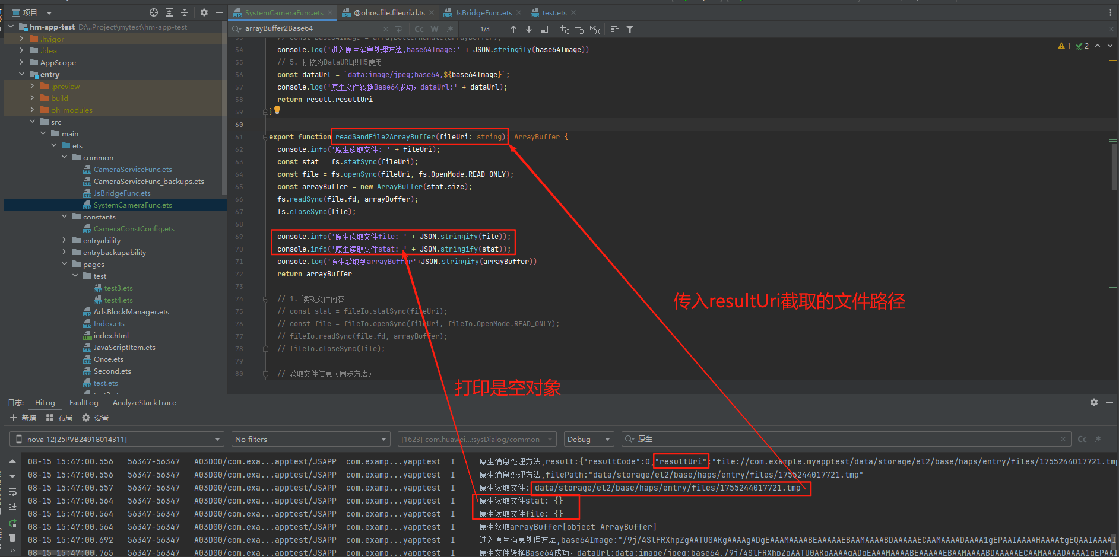Switch to JsBridgeFunc.ets editor tab
The height and width of the screenshot is (557, 1119).
click(x=483, y=12)
